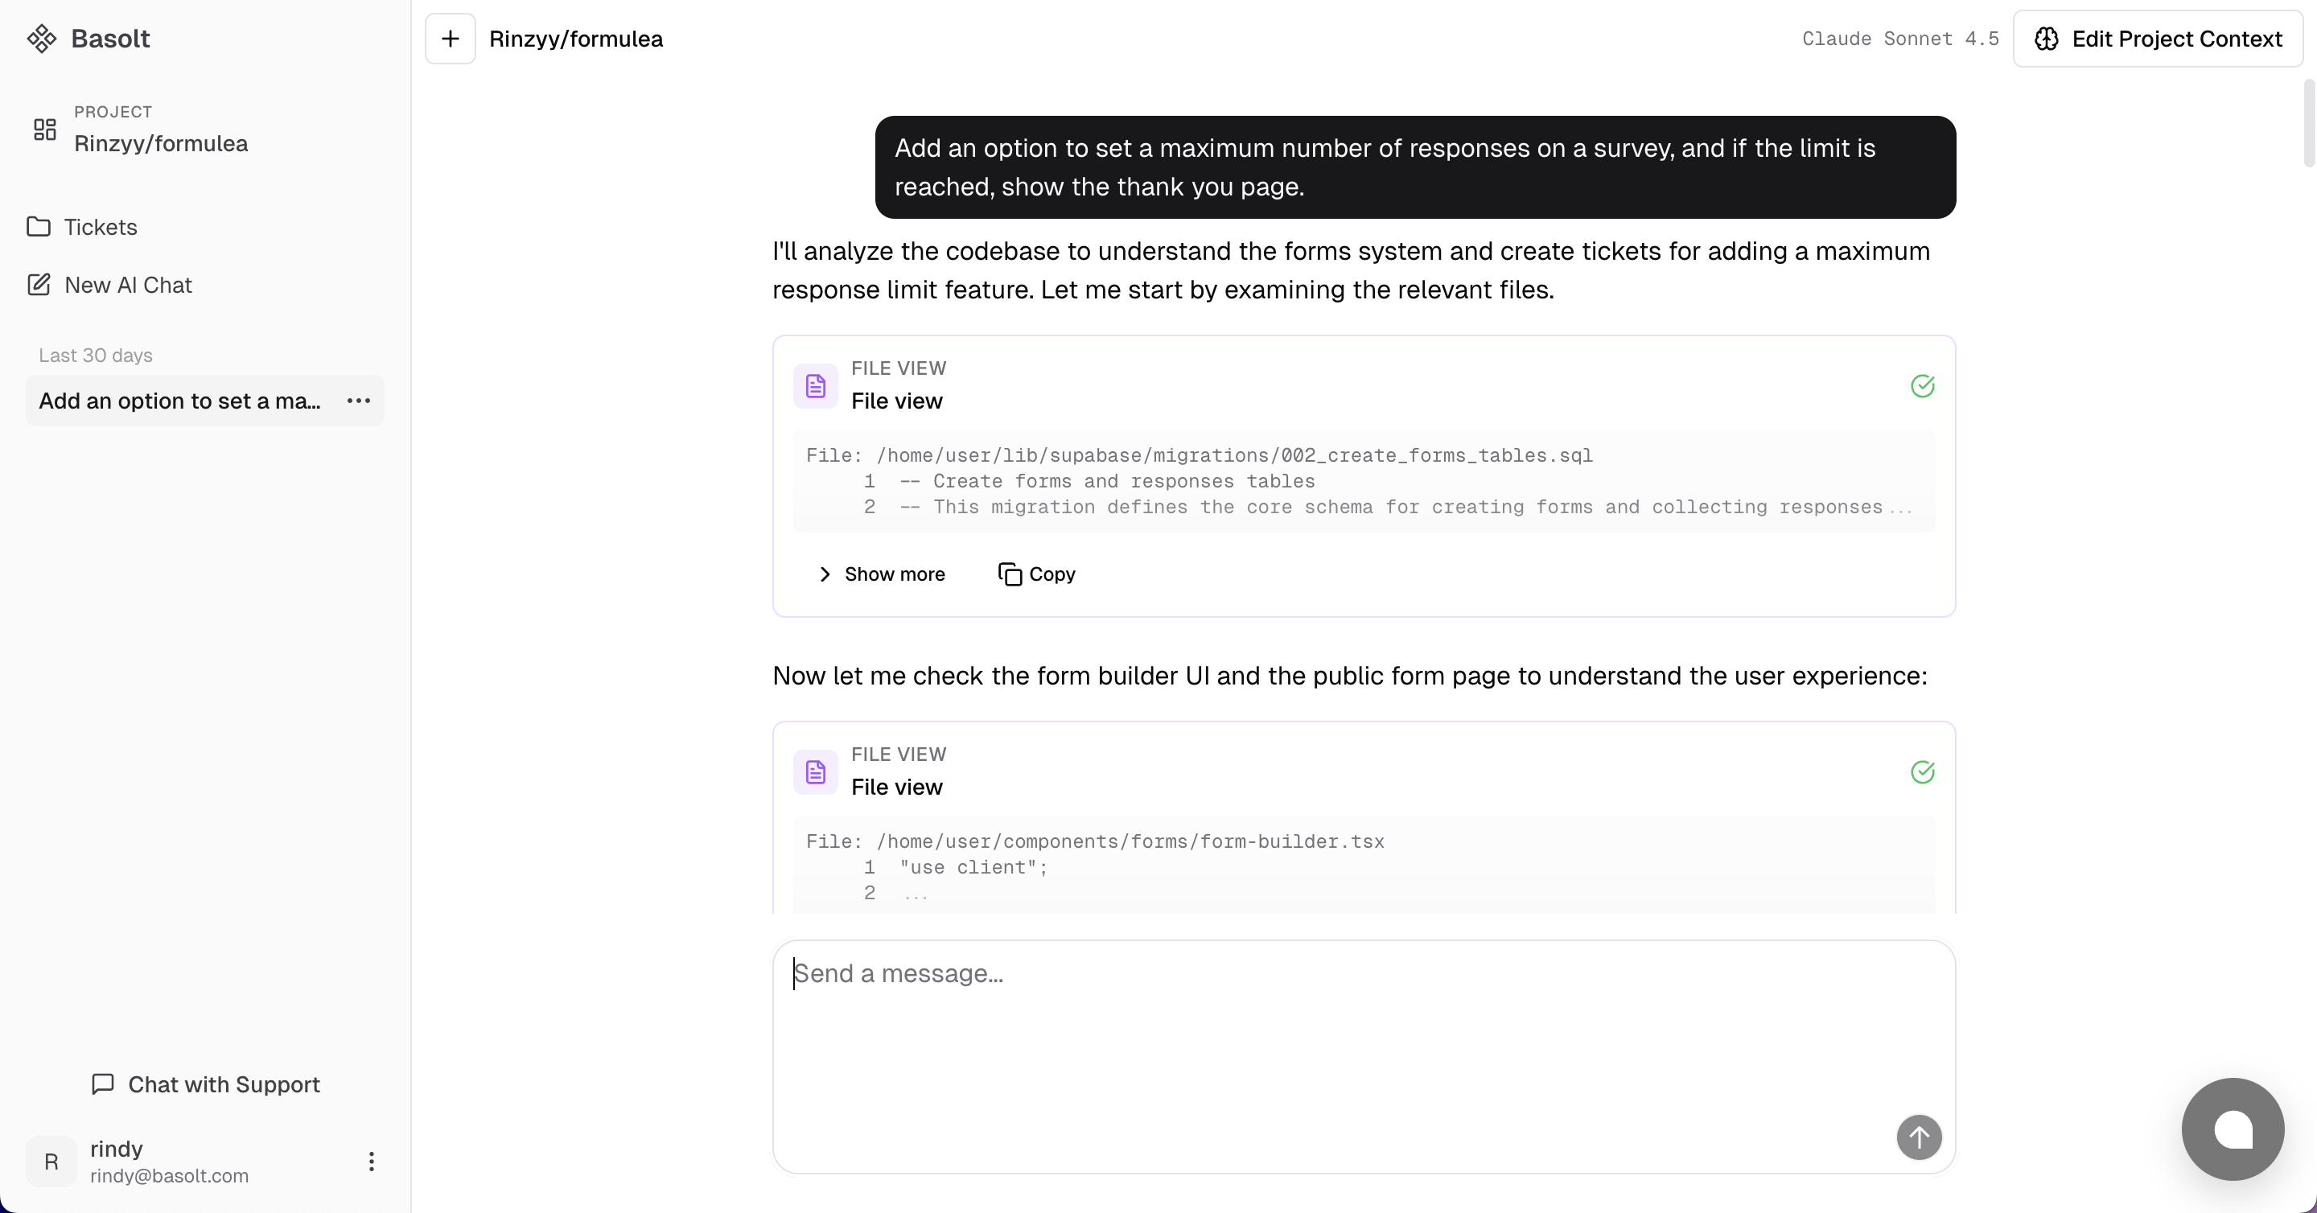Click the rindy avatar circle
Viewport: 2317px width, 1213px height.
pos(51,1161)
